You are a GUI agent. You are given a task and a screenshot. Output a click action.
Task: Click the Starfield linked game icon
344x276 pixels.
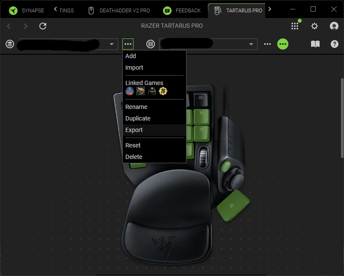click(130, 91)
